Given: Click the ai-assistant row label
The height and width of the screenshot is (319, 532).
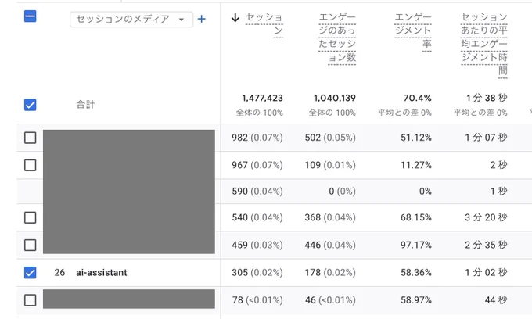Looking at the screenshot, I should [102, 273].
